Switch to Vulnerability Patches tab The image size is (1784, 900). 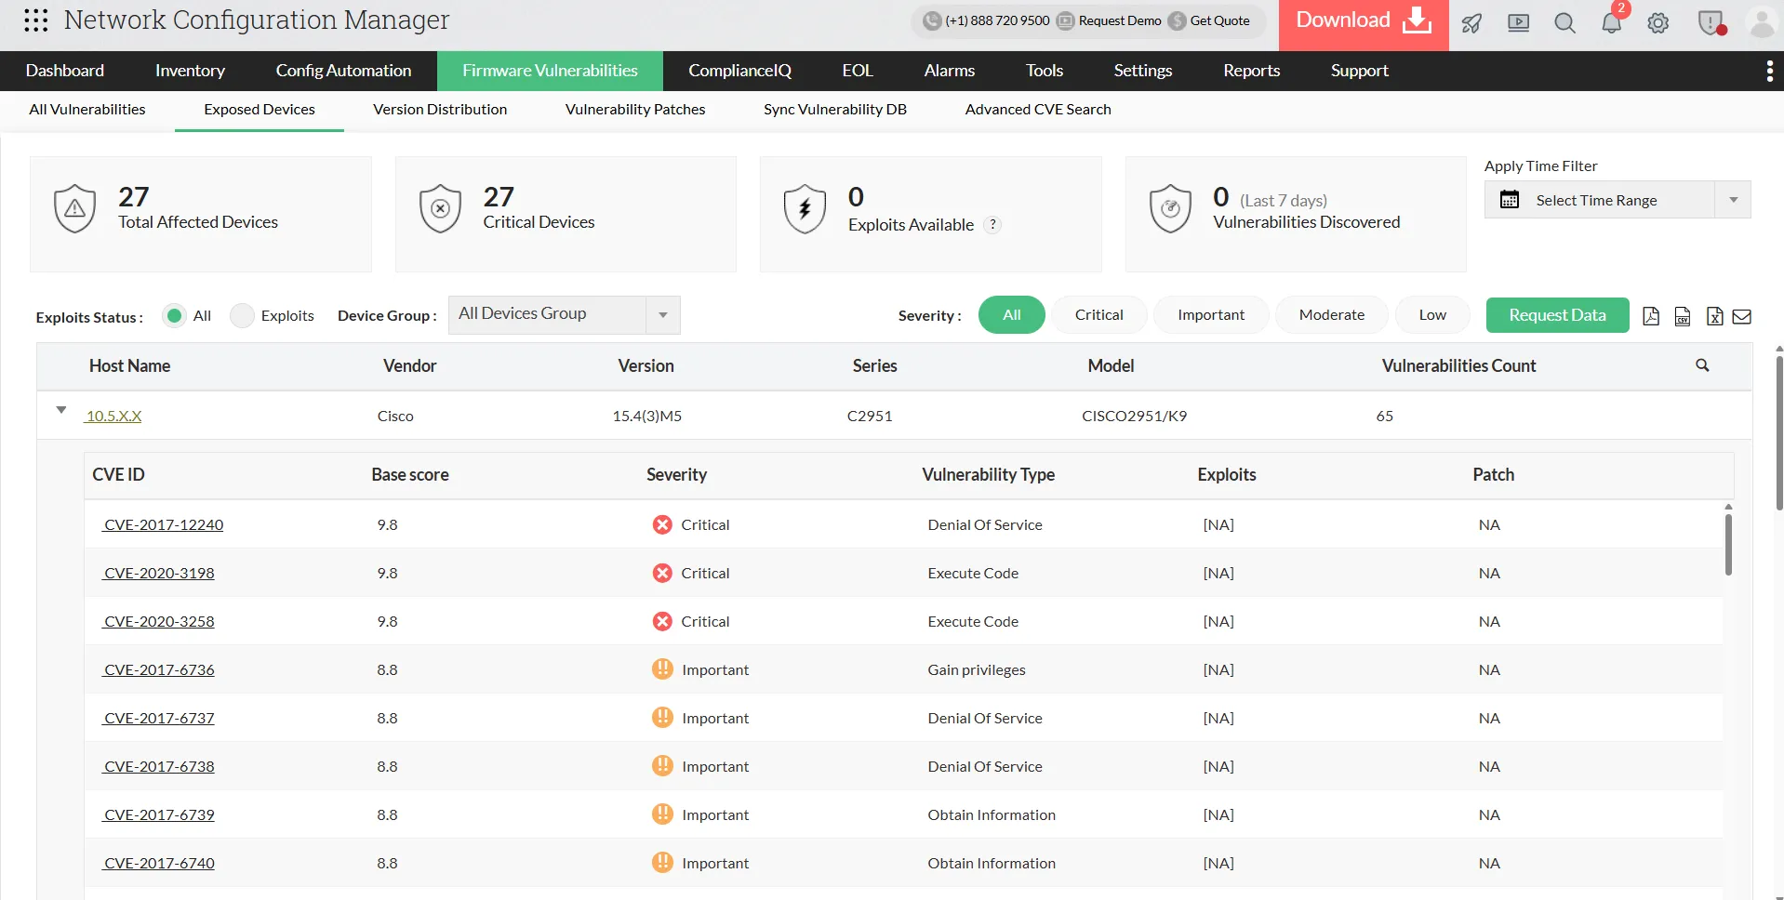pyautogui.click(x=635, y=110)
